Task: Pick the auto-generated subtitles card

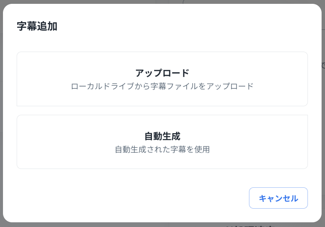Action: (162, 142)
